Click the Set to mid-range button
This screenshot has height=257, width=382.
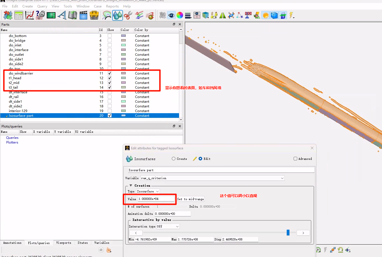[191, 199]
